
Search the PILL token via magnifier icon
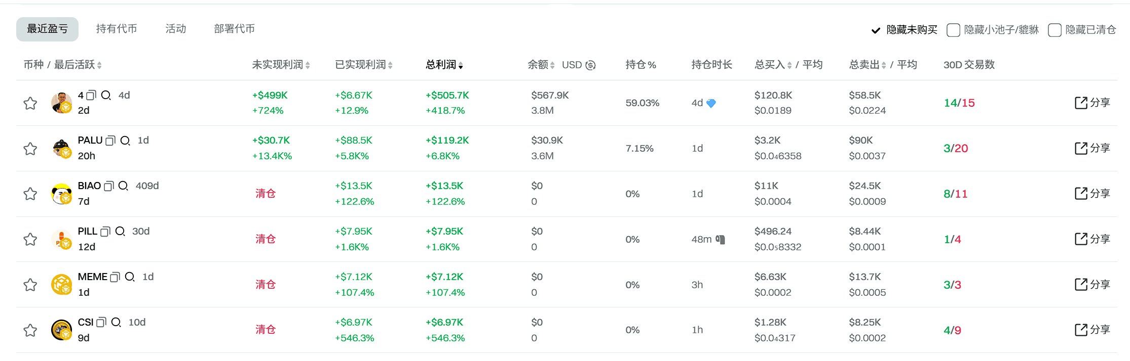(x=120, y=232)
